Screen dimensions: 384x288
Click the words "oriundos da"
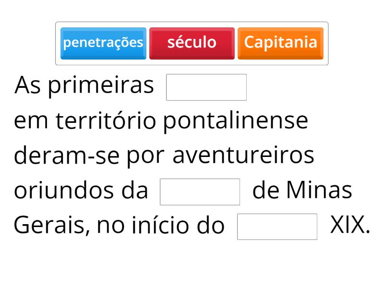coord(81,191)
